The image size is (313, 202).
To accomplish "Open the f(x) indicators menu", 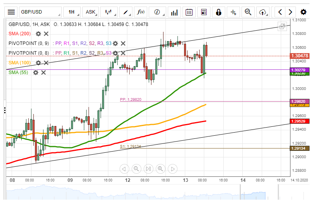I will pos(141,12).
